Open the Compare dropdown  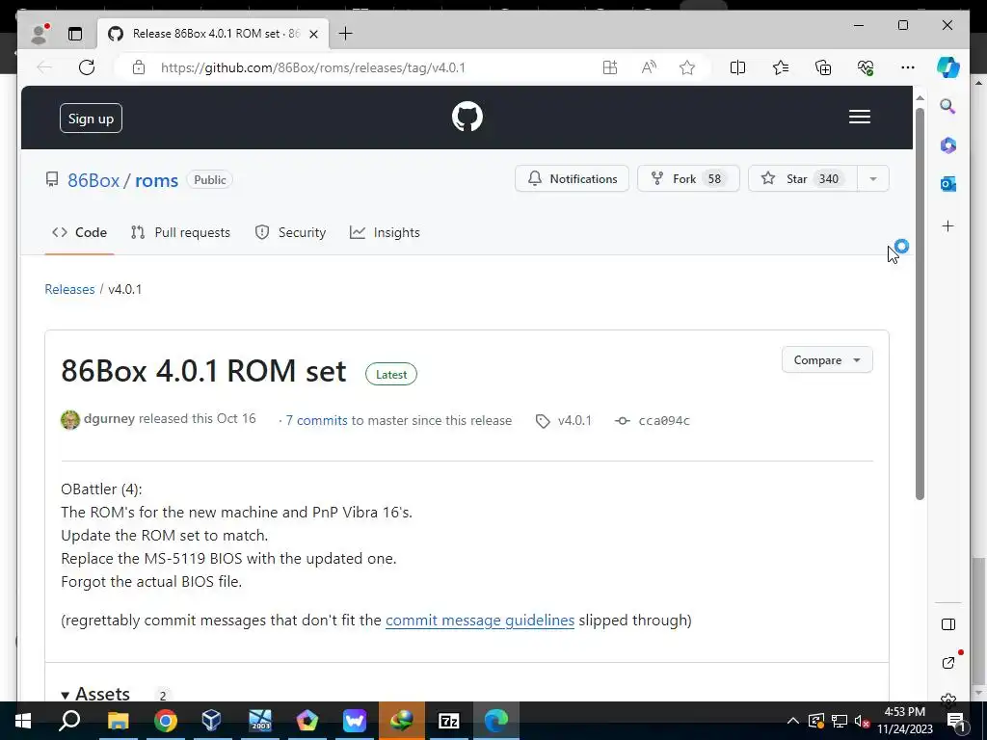point(827,360)
